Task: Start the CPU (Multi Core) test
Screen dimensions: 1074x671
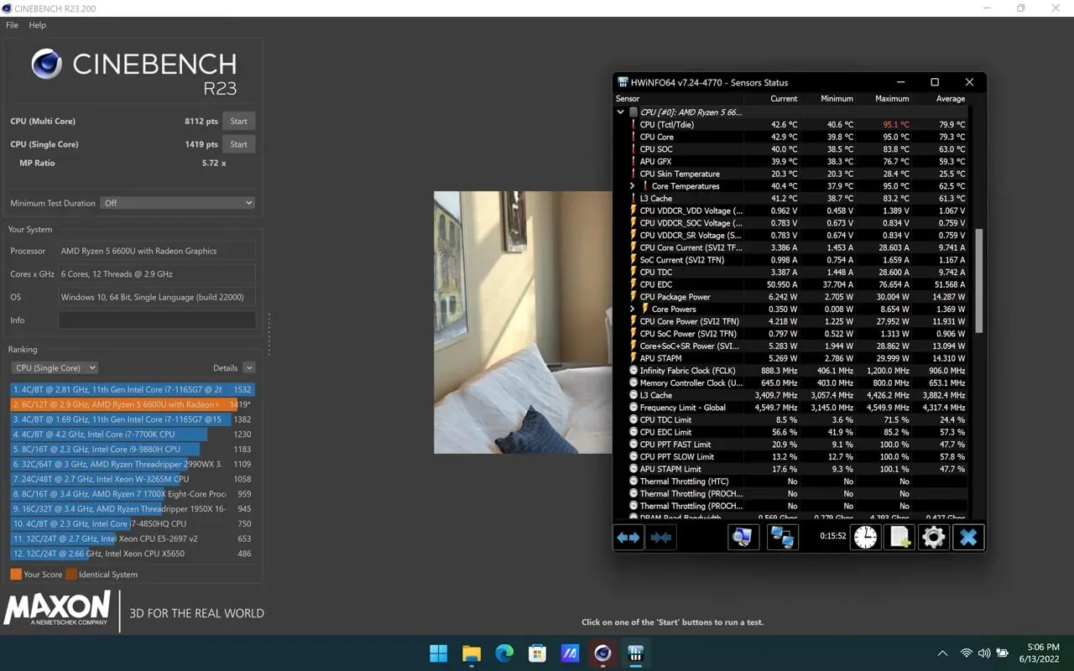Action: point(239,121)
